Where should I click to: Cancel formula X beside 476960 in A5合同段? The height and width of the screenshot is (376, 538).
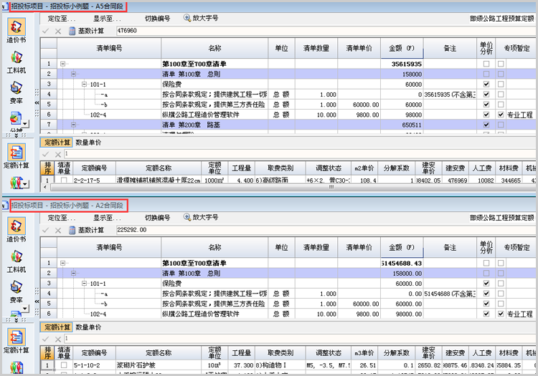click(58, 32)
